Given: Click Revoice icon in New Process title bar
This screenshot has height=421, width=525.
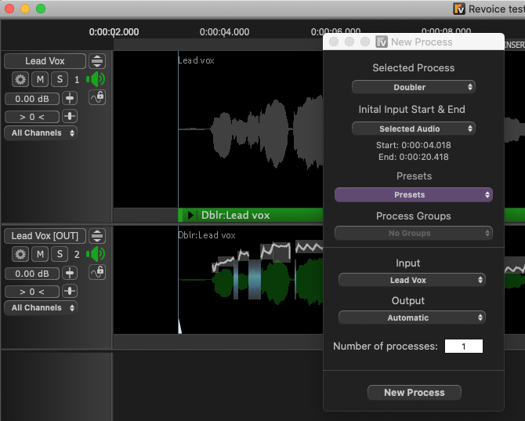Looking at the screenshot, I should point(382,42).
